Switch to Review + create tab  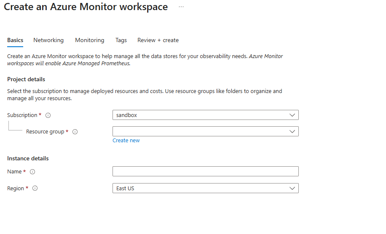point(158,40)
